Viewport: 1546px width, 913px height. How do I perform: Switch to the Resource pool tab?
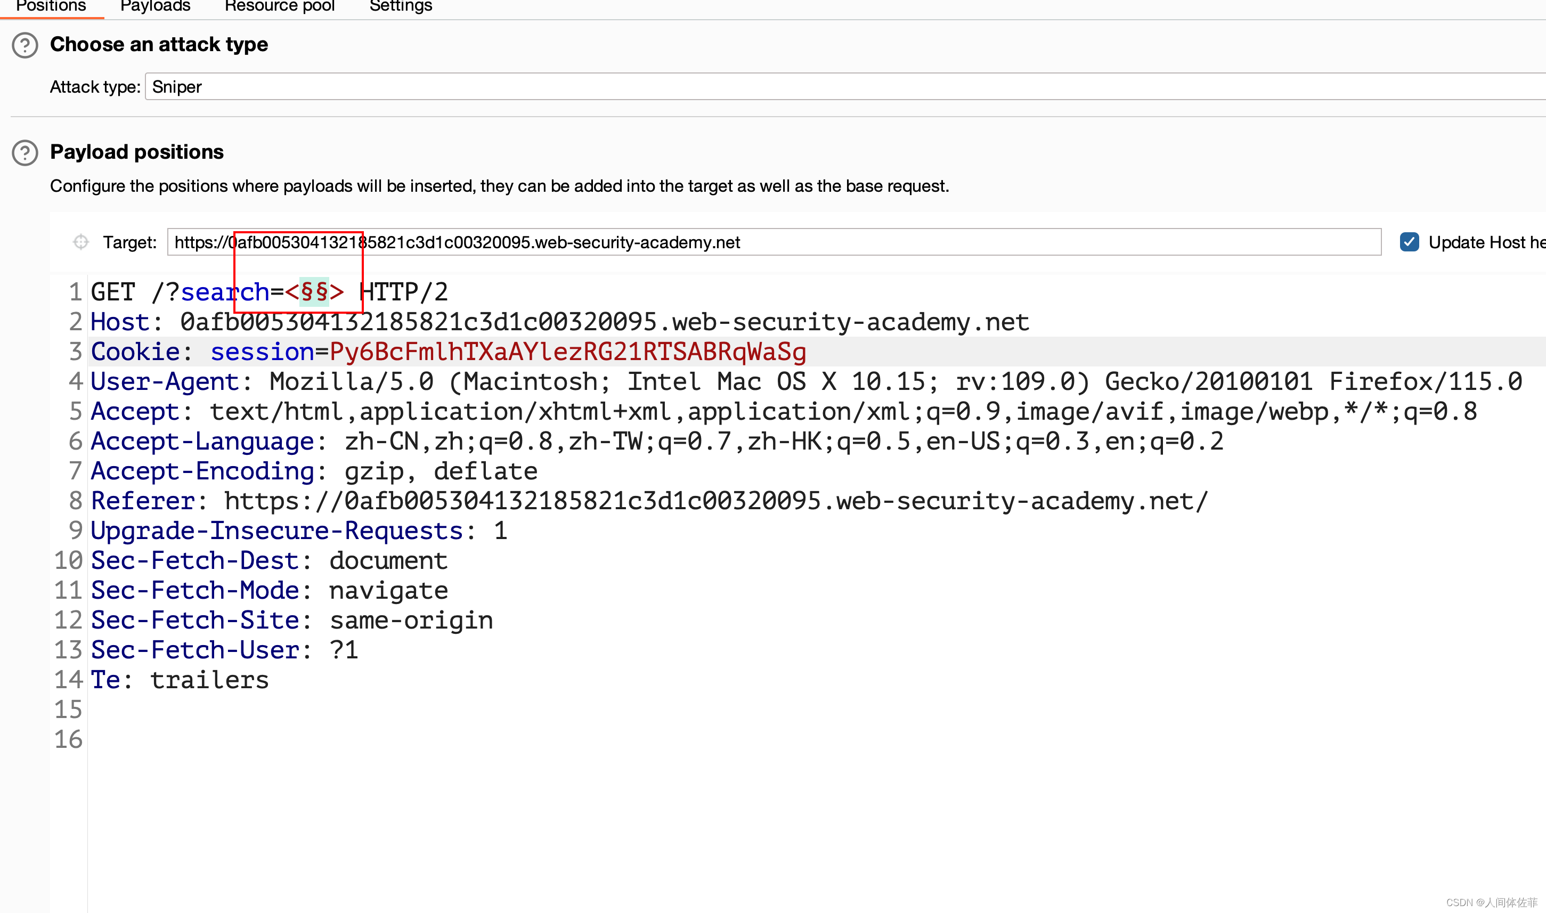pyautogui.click(x=279, y=6)
